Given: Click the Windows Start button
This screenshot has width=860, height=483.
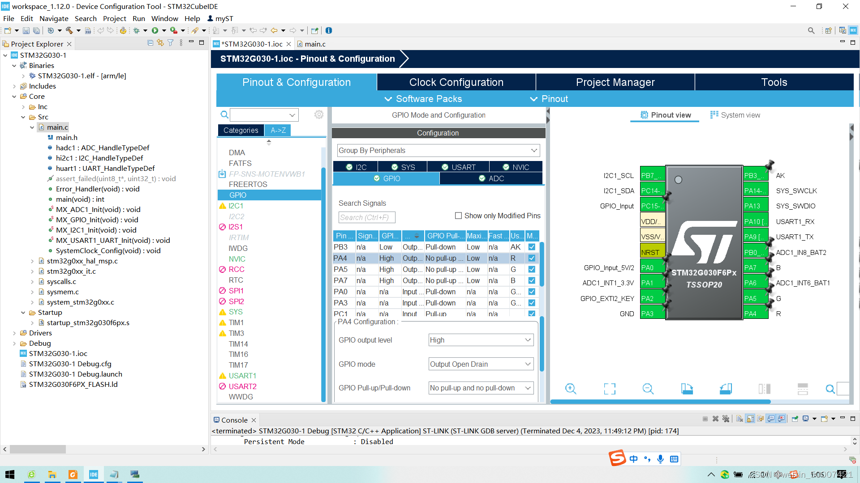Looking at the screenshot, I should 10,475.
